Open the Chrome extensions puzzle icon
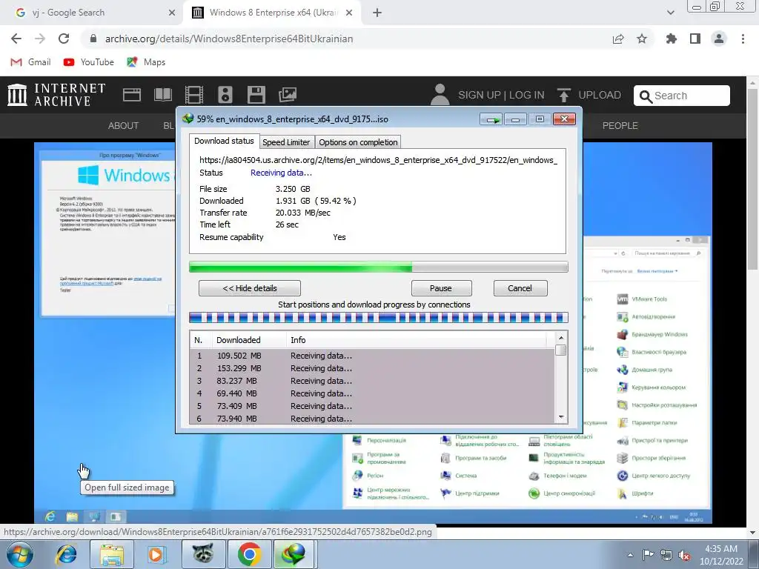The height and width of the screenshot is (569, 759). (672, 39)
